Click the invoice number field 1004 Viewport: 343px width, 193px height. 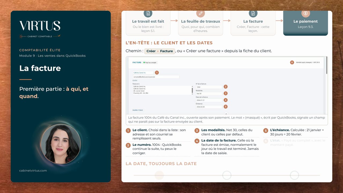209,87
